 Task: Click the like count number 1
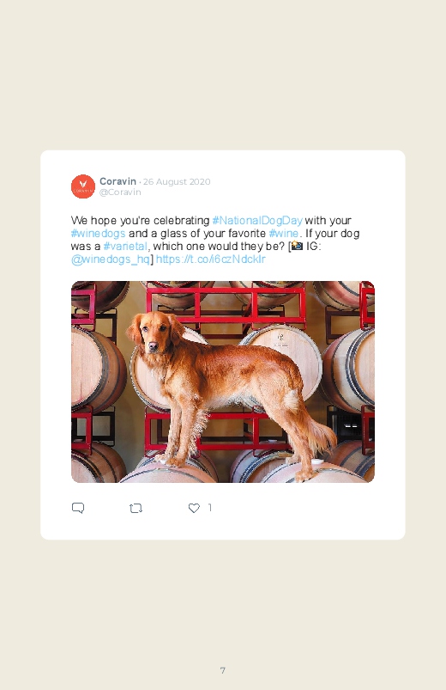click(210, 508)
